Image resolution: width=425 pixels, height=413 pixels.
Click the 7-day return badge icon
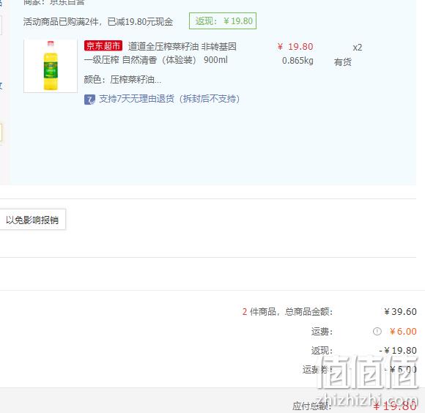click(89, 100)
